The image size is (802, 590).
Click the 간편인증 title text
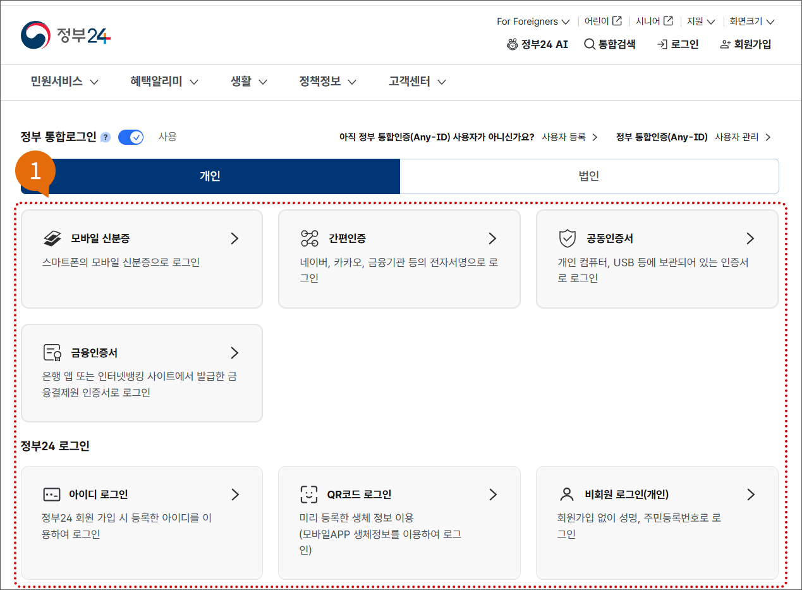[x=347, y=238]
